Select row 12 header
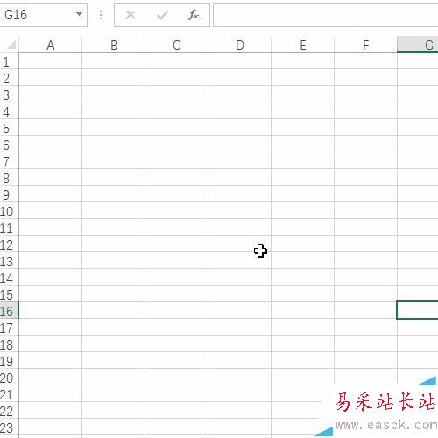438x438 pixels. pyautogui.click(x=9, y=244)
